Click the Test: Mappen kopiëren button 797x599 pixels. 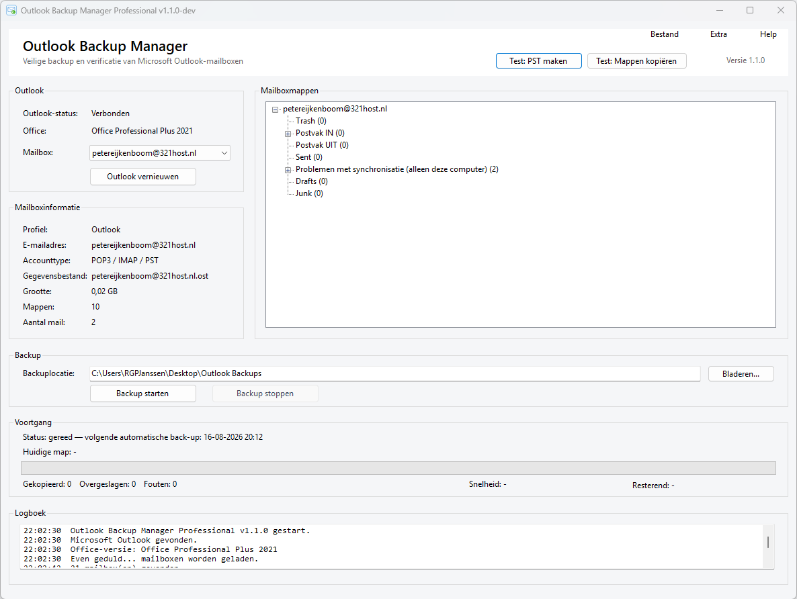pos(636,61)
